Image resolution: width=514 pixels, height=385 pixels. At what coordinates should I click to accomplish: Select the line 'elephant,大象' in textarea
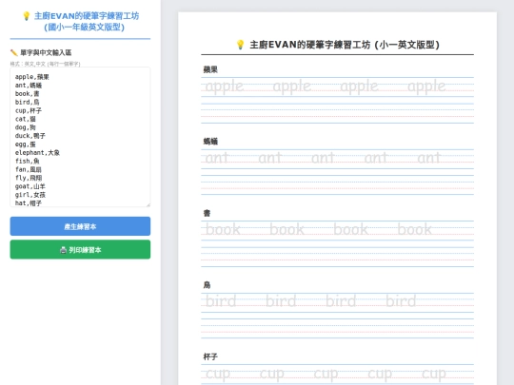click(x=37, y=153)
